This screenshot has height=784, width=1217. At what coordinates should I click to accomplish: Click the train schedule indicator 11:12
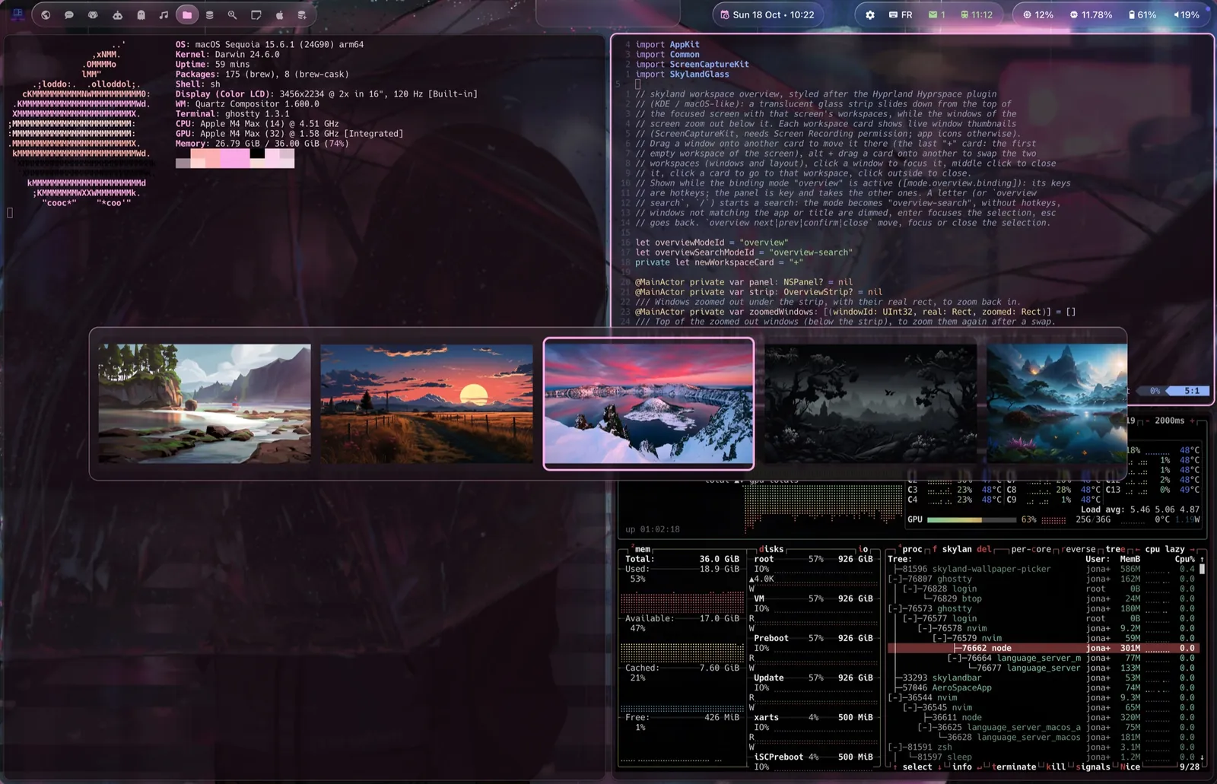[x=977, y=14]
